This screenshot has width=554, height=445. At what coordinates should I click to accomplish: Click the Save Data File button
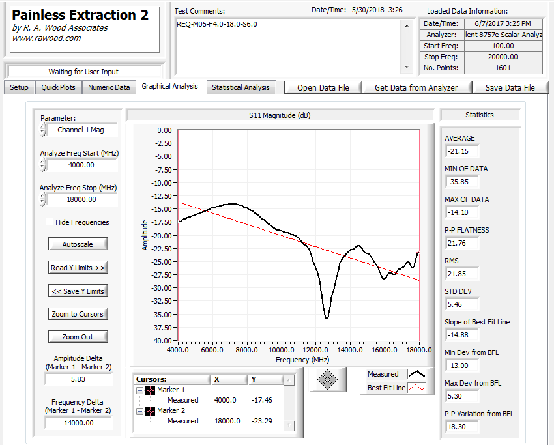[510, 87]
